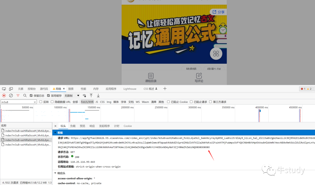The height and width of the screenshot is (185, 315).
Task: Select the Cookie details tab
Action: point(127,126)
